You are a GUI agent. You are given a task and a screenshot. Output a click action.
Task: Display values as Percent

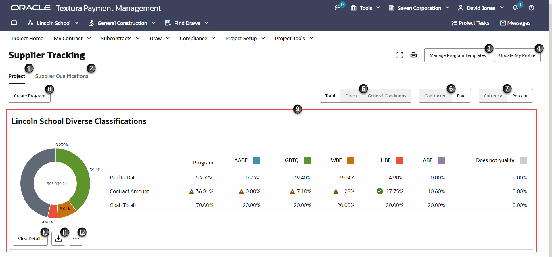tap(520, 96)
